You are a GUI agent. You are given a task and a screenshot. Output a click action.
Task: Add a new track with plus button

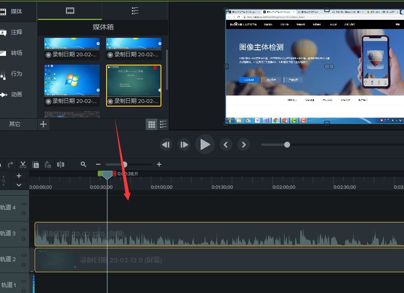coord(19,176)
